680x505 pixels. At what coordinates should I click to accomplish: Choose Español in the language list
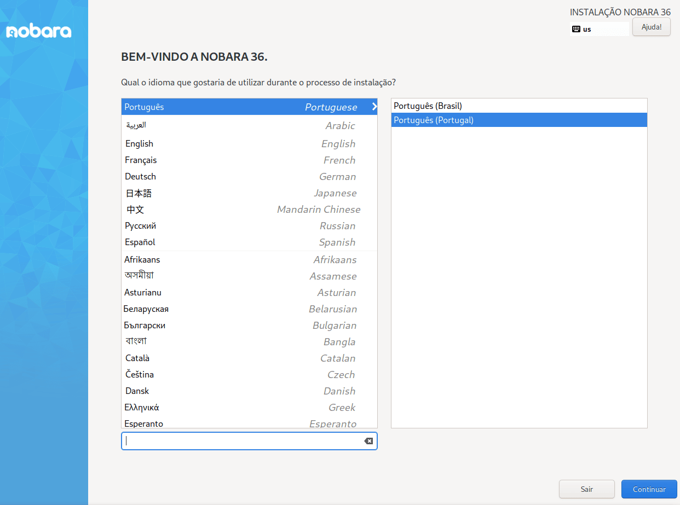point(249,242)
